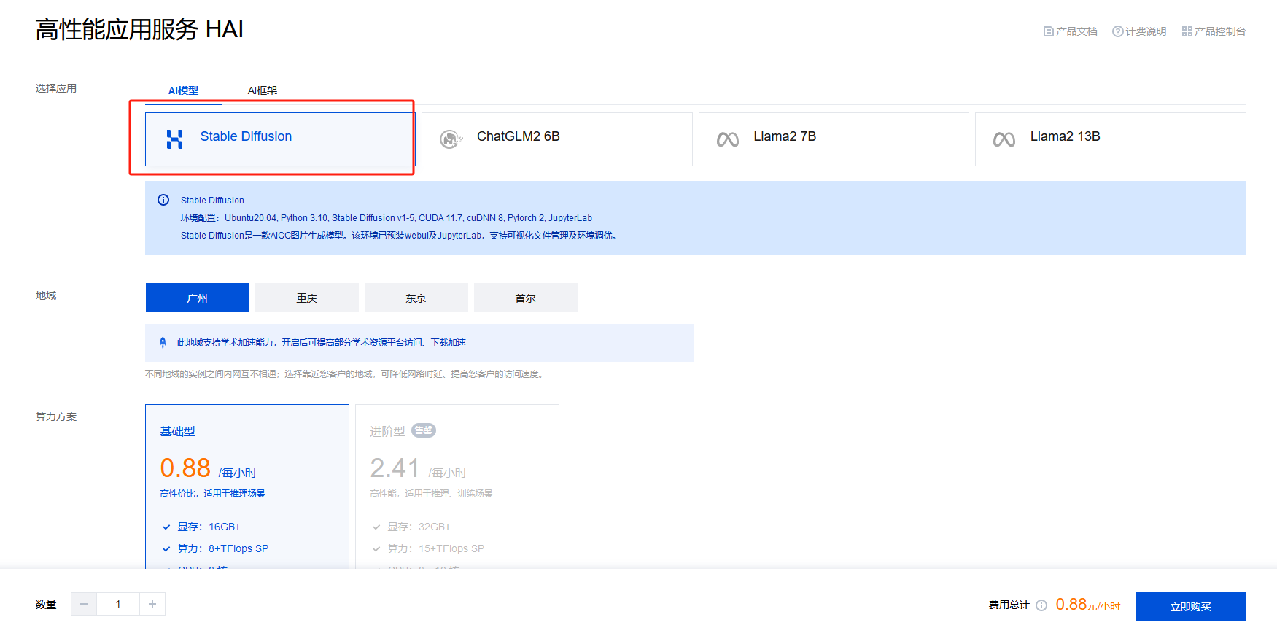Image resolution: width=1277 pixels, height=628 pixels.
Task: Select the 基础型 compute plan card
Action: tap(247, 486)
